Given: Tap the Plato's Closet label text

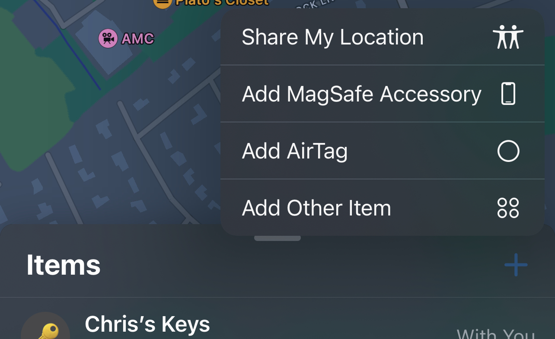Looking at the screenshot, I should coord(222,3).
